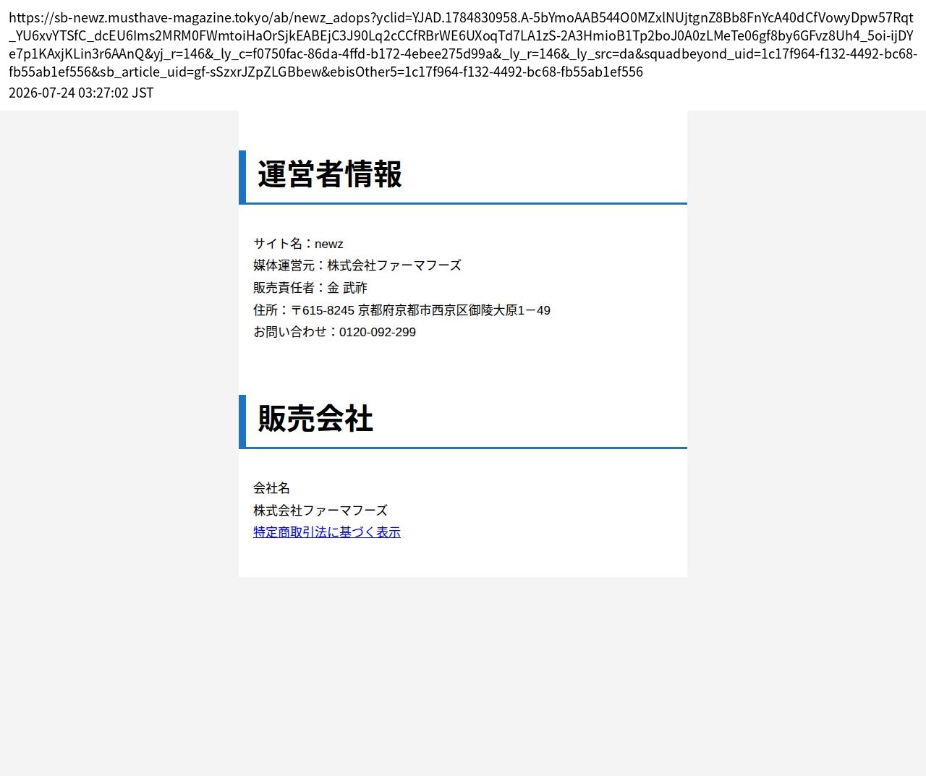The height and width of the screenshot is (776, 926).
Task: Select the line 販売責任者：金 武祚
Action: [310, 288]
